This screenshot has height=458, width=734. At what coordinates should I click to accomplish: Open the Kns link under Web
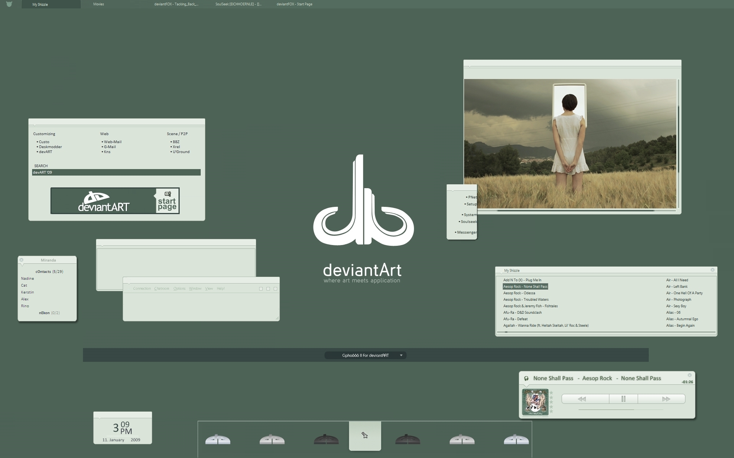107,152
